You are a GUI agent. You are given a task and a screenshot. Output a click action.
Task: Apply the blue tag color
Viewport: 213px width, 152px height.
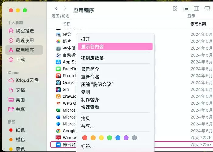click(x=118, y=138)
